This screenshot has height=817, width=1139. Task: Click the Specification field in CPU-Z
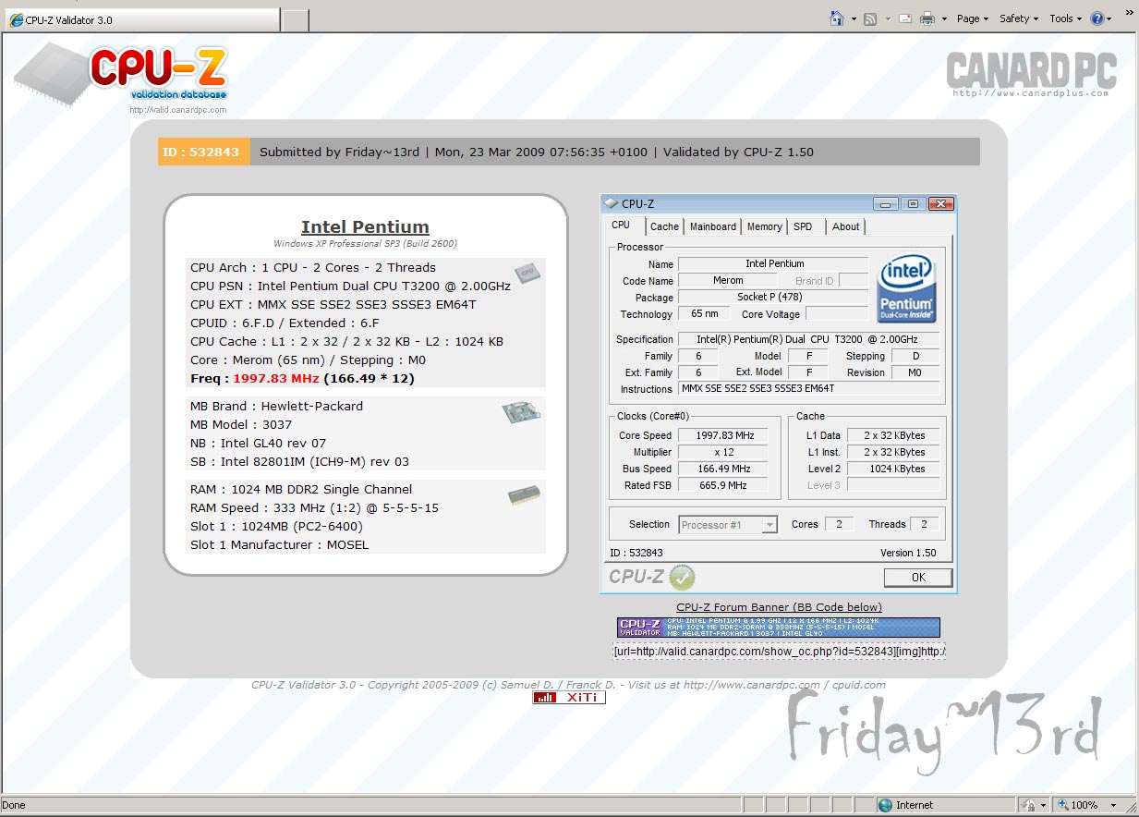(x=808, y=339)
